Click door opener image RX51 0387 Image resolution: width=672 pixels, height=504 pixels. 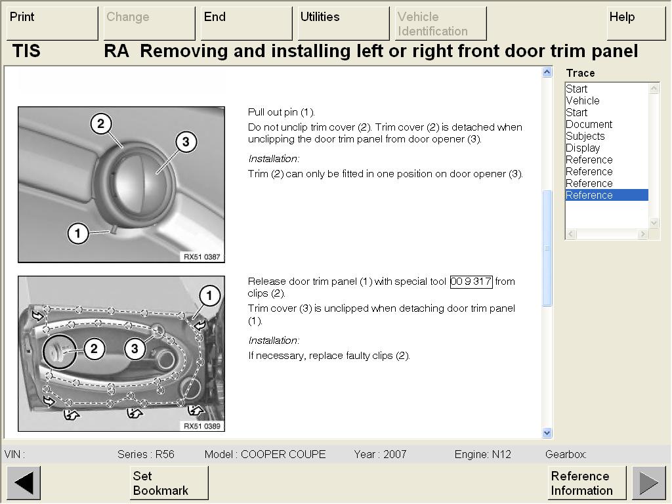click(x=121, y=184)
